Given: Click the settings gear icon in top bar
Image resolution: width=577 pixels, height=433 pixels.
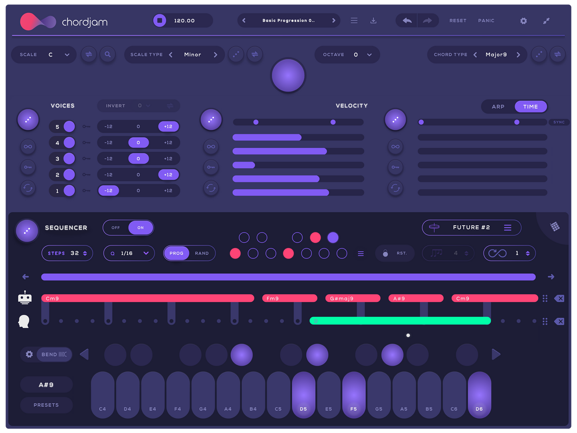Looking at the screenshot, I should click(x=523, y=21).
